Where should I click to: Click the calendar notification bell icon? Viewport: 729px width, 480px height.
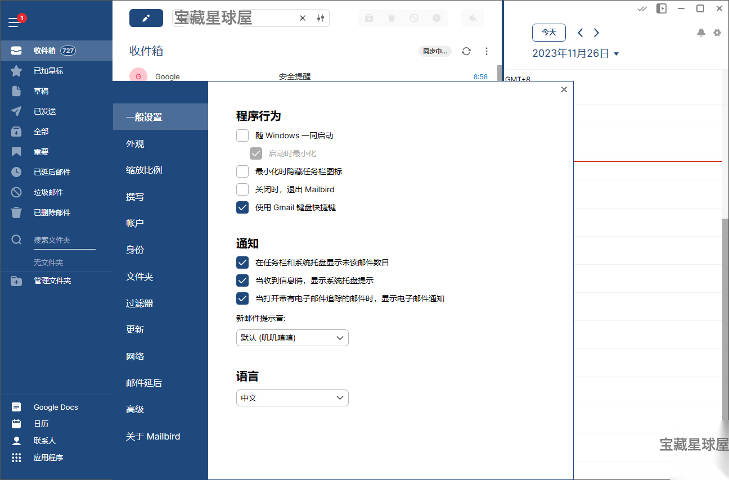click(701, 33)
